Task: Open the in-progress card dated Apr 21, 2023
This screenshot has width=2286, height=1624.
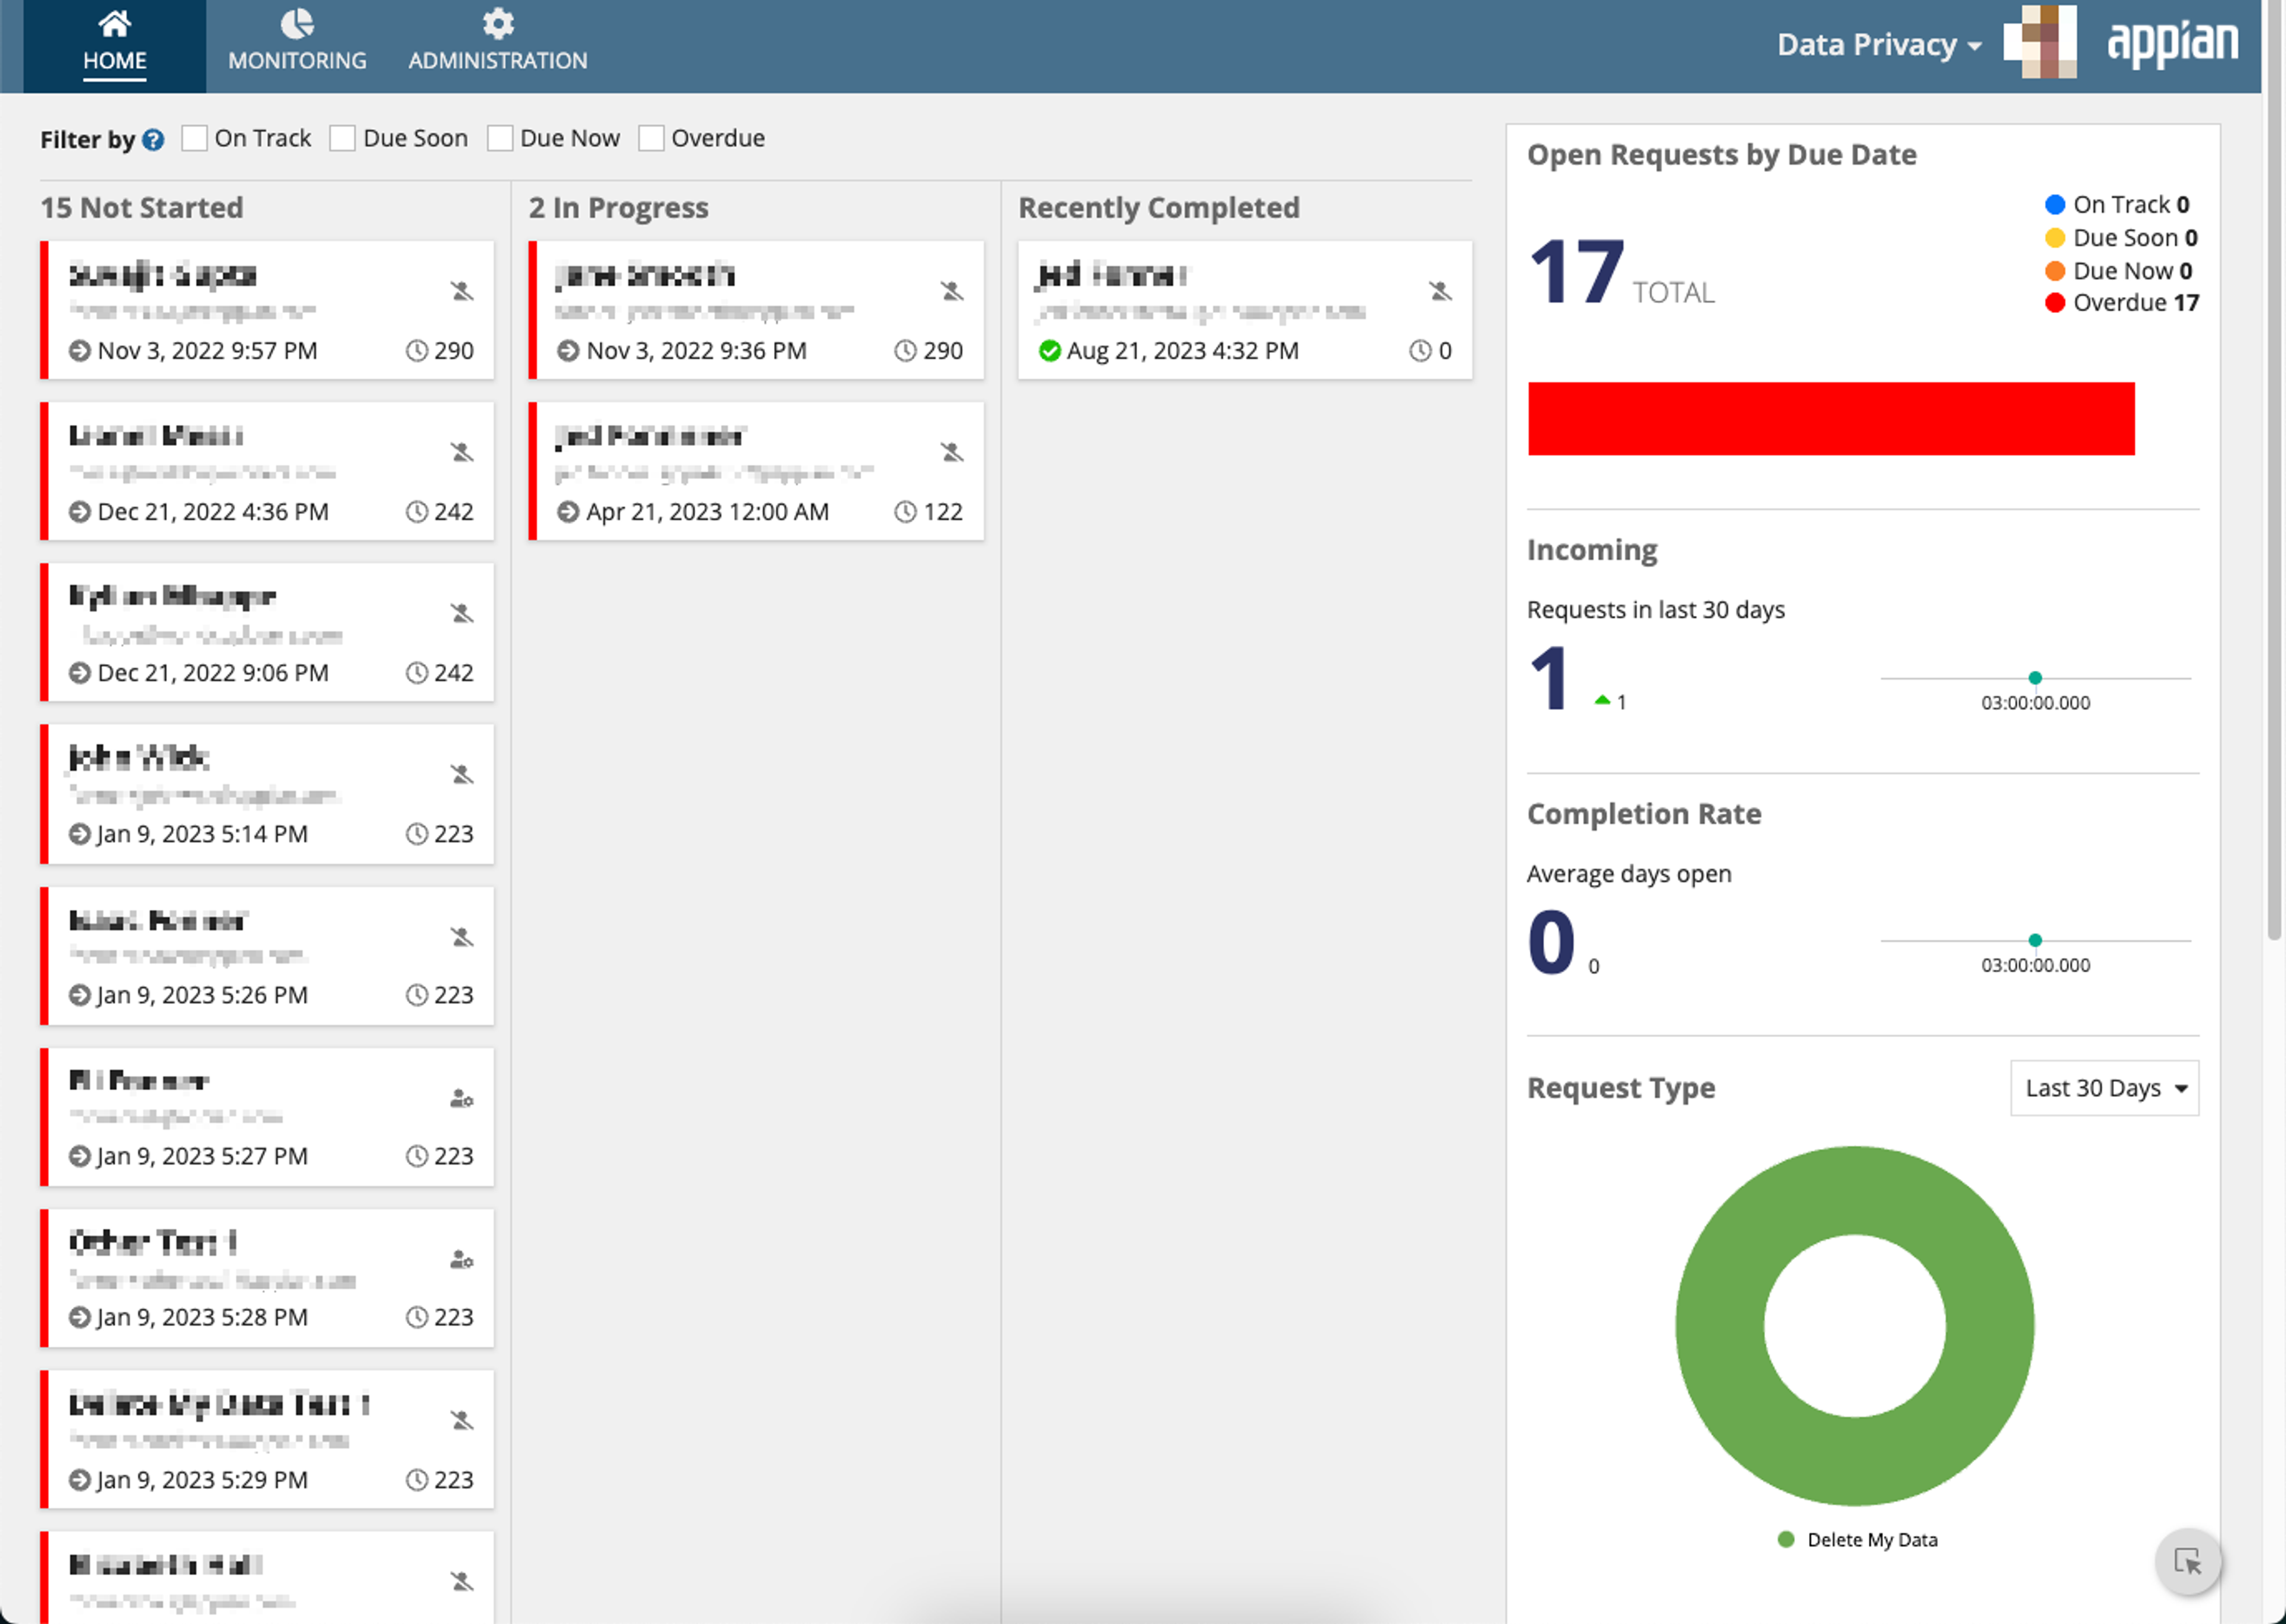Action: click(x=756, y=471)
